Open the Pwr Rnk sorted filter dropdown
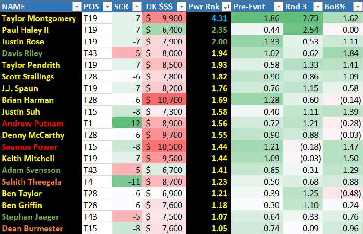 (x=226, y=7)
